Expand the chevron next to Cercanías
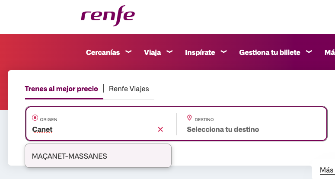This screenshot has height=179, width=335. pyautogui.click(x=128, y=52)
